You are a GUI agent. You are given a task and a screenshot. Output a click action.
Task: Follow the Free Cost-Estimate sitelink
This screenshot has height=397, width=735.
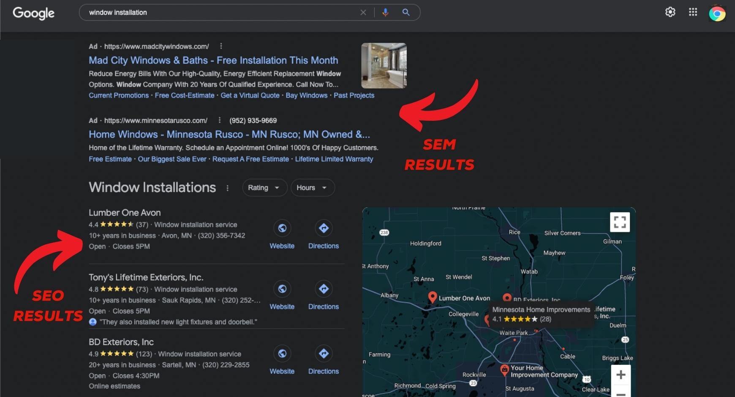185,95
